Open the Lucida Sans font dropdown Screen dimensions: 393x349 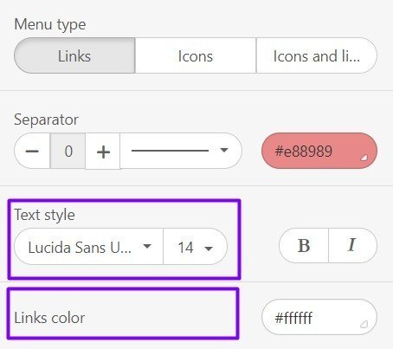(x=88, y=247)
